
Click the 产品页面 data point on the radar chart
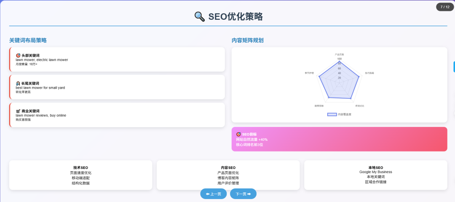point(339,61)
